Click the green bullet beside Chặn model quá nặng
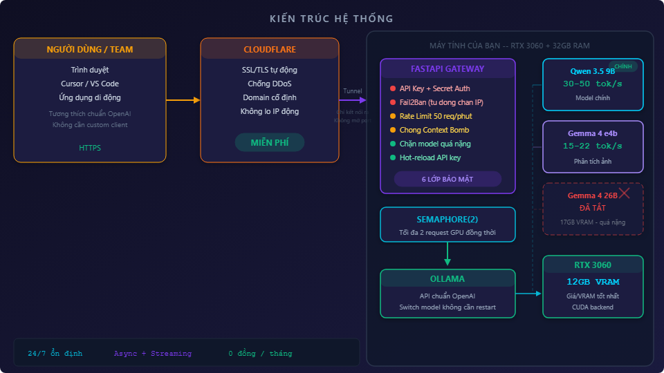Screen dimensions: 664x373 pos(393,144)
